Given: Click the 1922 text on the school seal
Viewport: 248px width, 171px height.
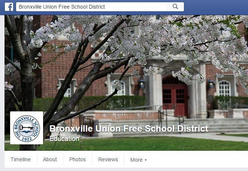Looking at the screenshot, I should click(x=27, y=139).
